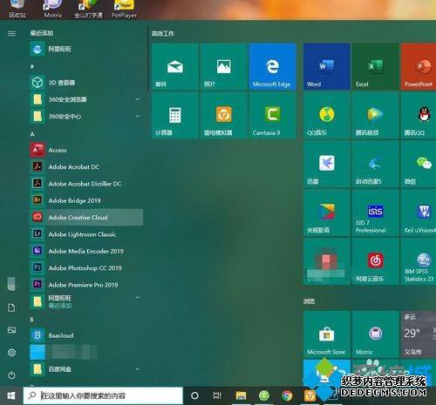Open File Explorer on taskbar
Screen dimensions: 436x405
(241, 395)
